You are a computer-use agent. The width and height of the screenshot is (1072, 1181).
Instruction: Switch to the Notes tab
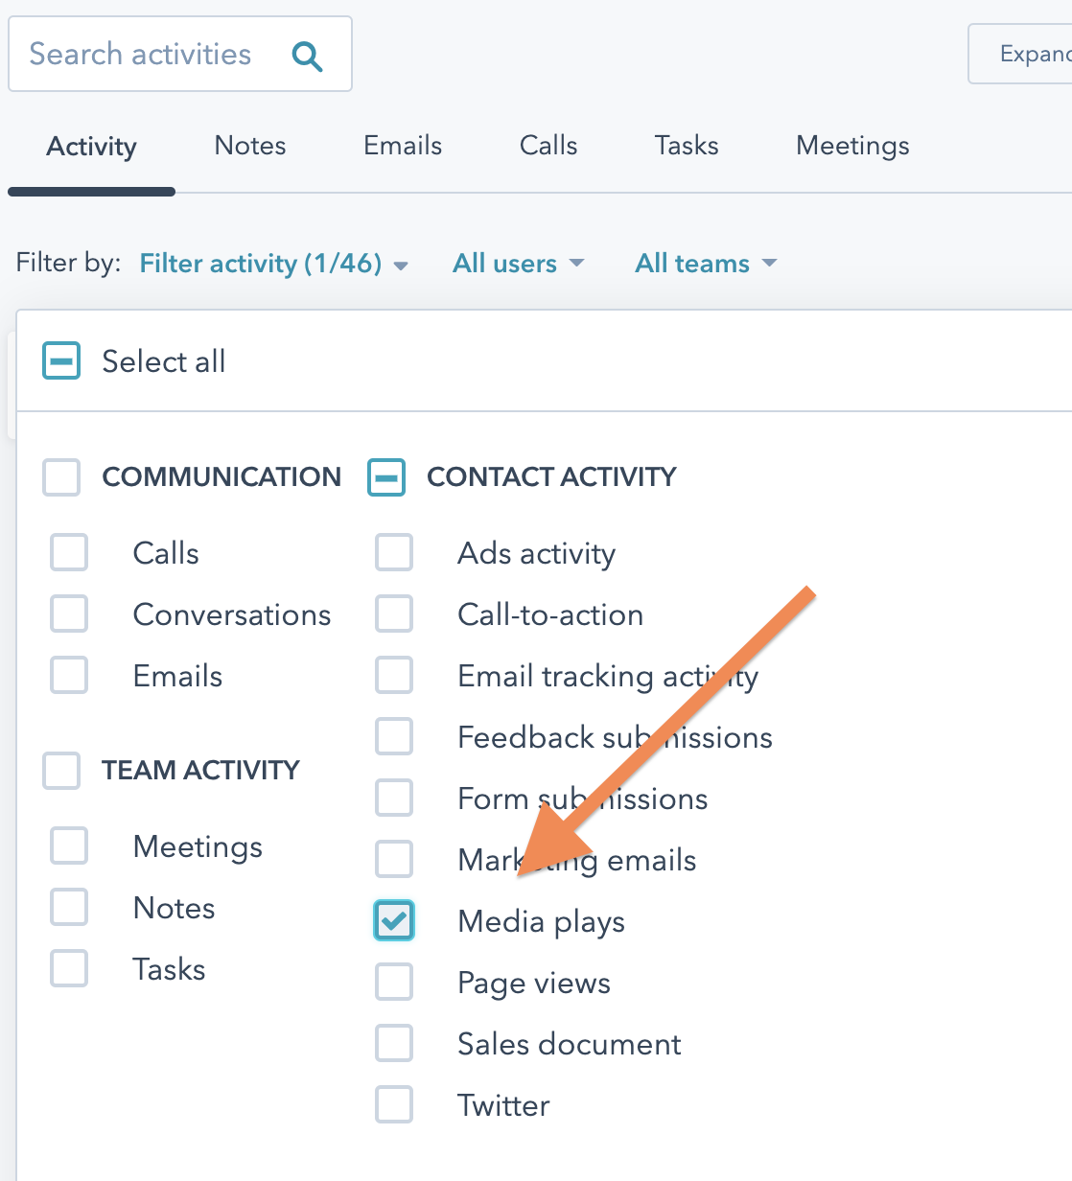point(250,146)
